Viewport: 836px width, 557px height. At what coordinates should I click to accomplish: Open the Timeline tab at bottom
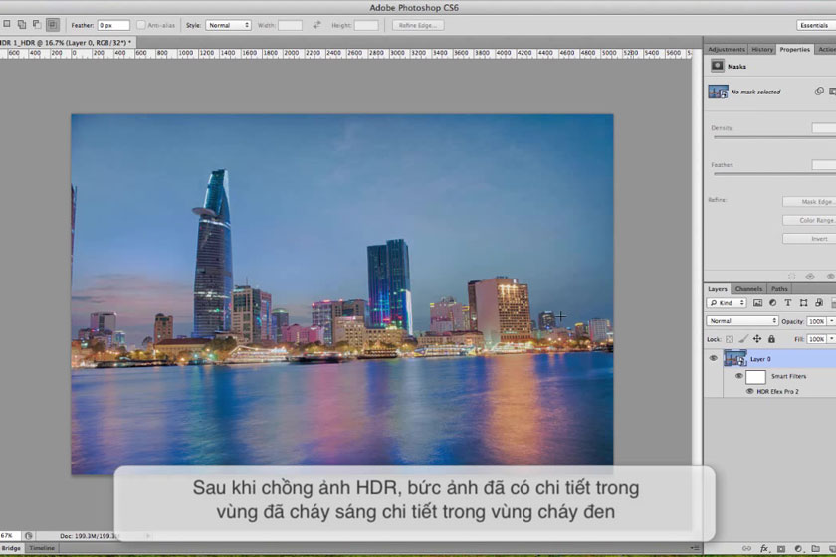[42, 548]
